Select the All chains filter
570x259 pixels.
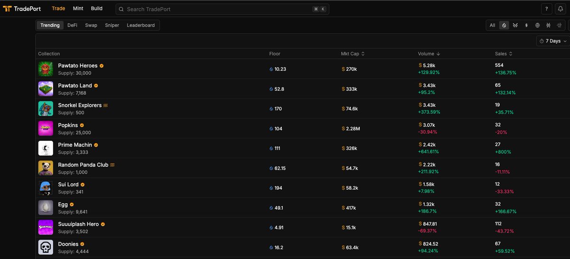coord(492,25)
